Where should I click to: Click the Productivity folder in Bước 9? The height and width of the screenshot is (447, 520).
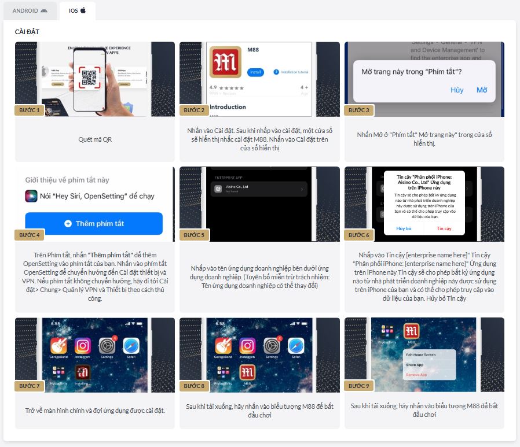pos(387,331)
